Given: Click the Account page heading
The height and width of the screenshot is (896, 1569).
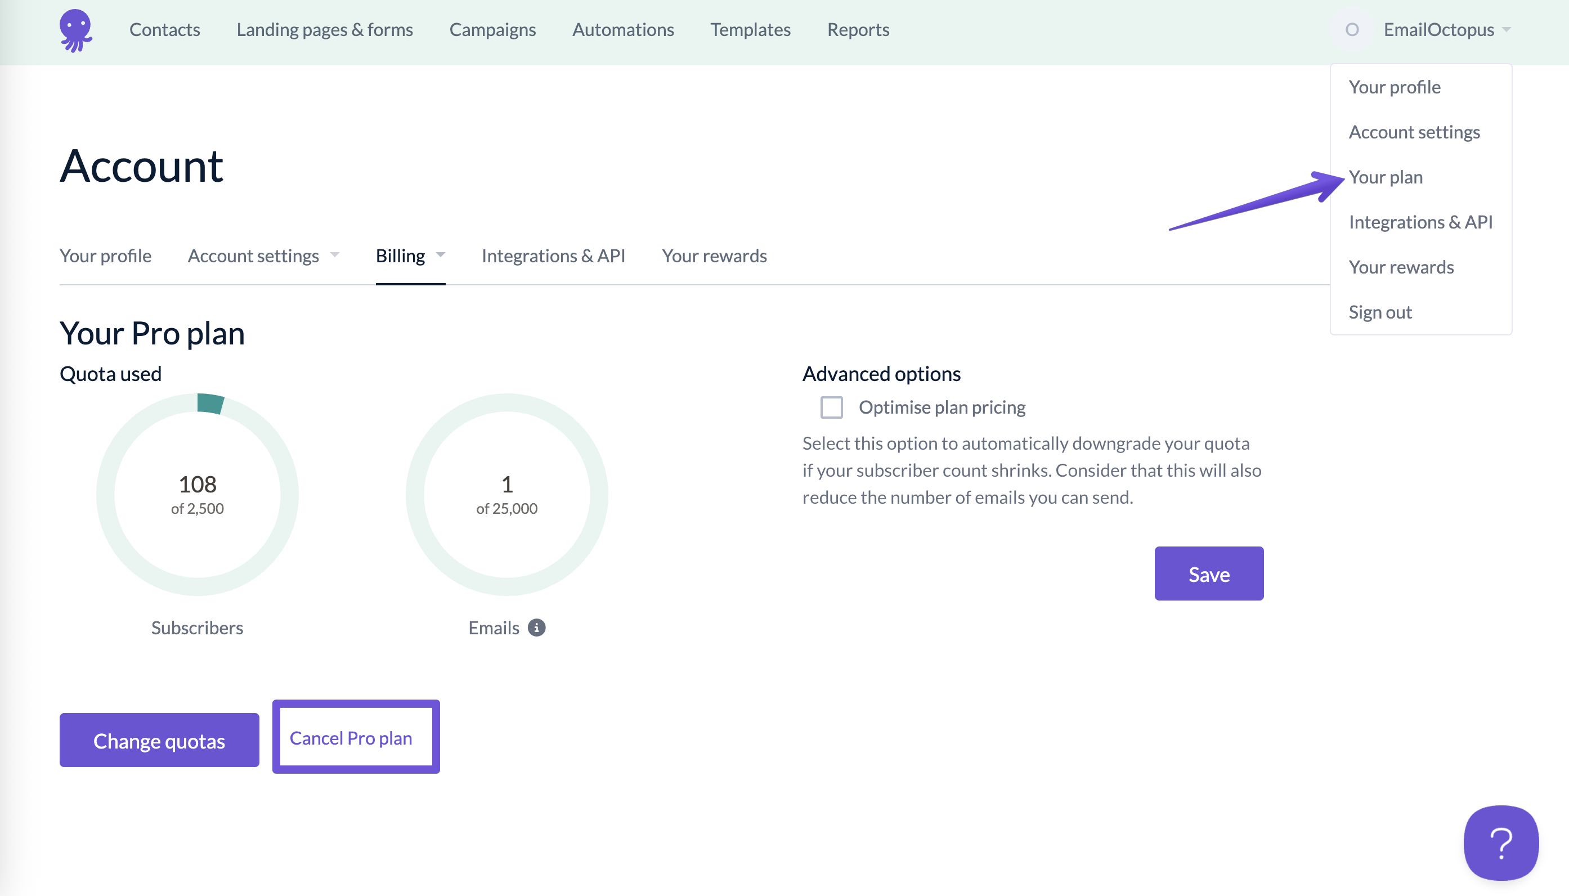Looking at the screenshot, I should coord(141,166).
